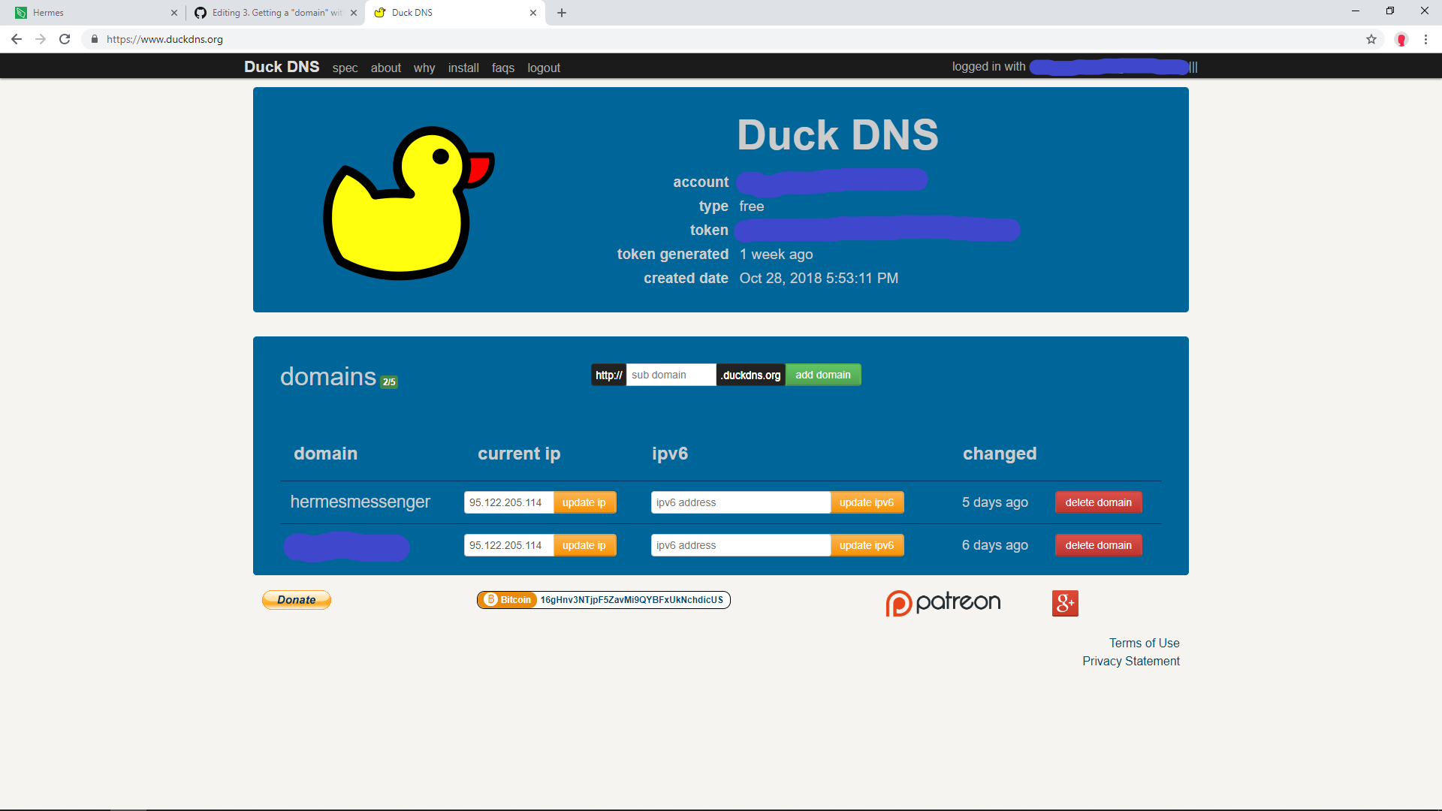Viewport: 1442px width, 811px height.
Task: Click the browser back arrow
Action: (17, 39)
